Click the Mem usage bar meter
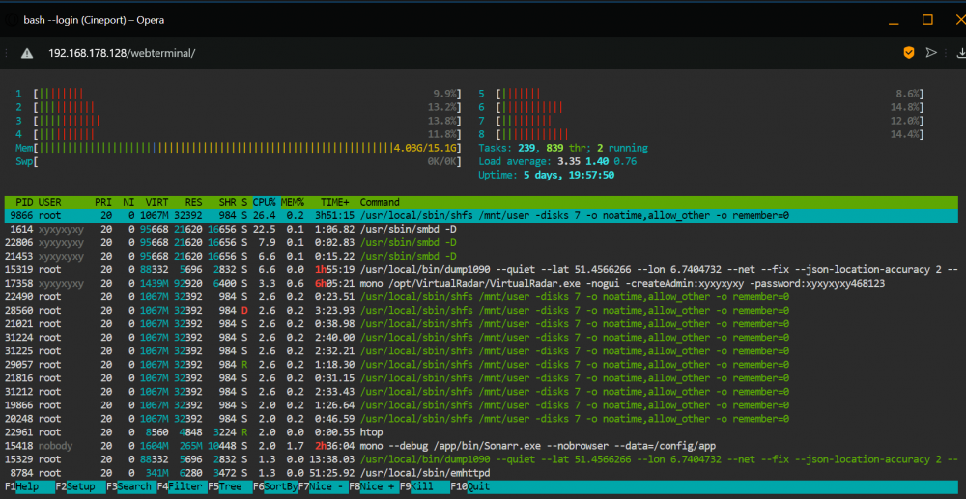 coord(239,149)
